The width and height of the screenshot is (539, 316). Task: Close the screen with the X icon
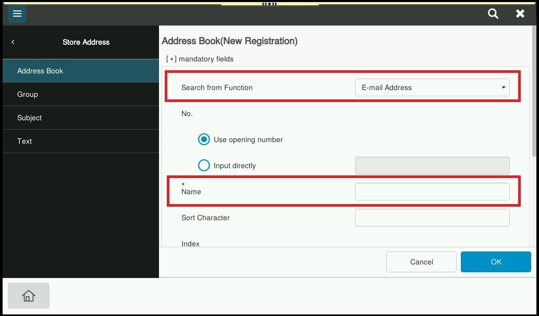click(x=520, y=14)
